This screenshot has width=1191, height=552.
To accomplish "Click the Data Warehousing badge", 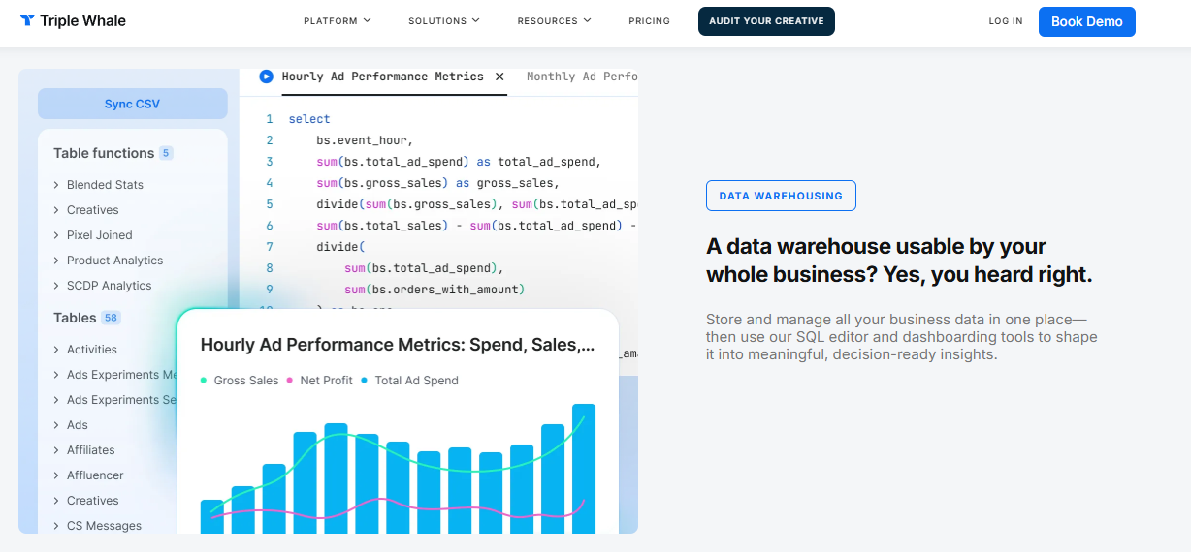I will pos(781,196).
